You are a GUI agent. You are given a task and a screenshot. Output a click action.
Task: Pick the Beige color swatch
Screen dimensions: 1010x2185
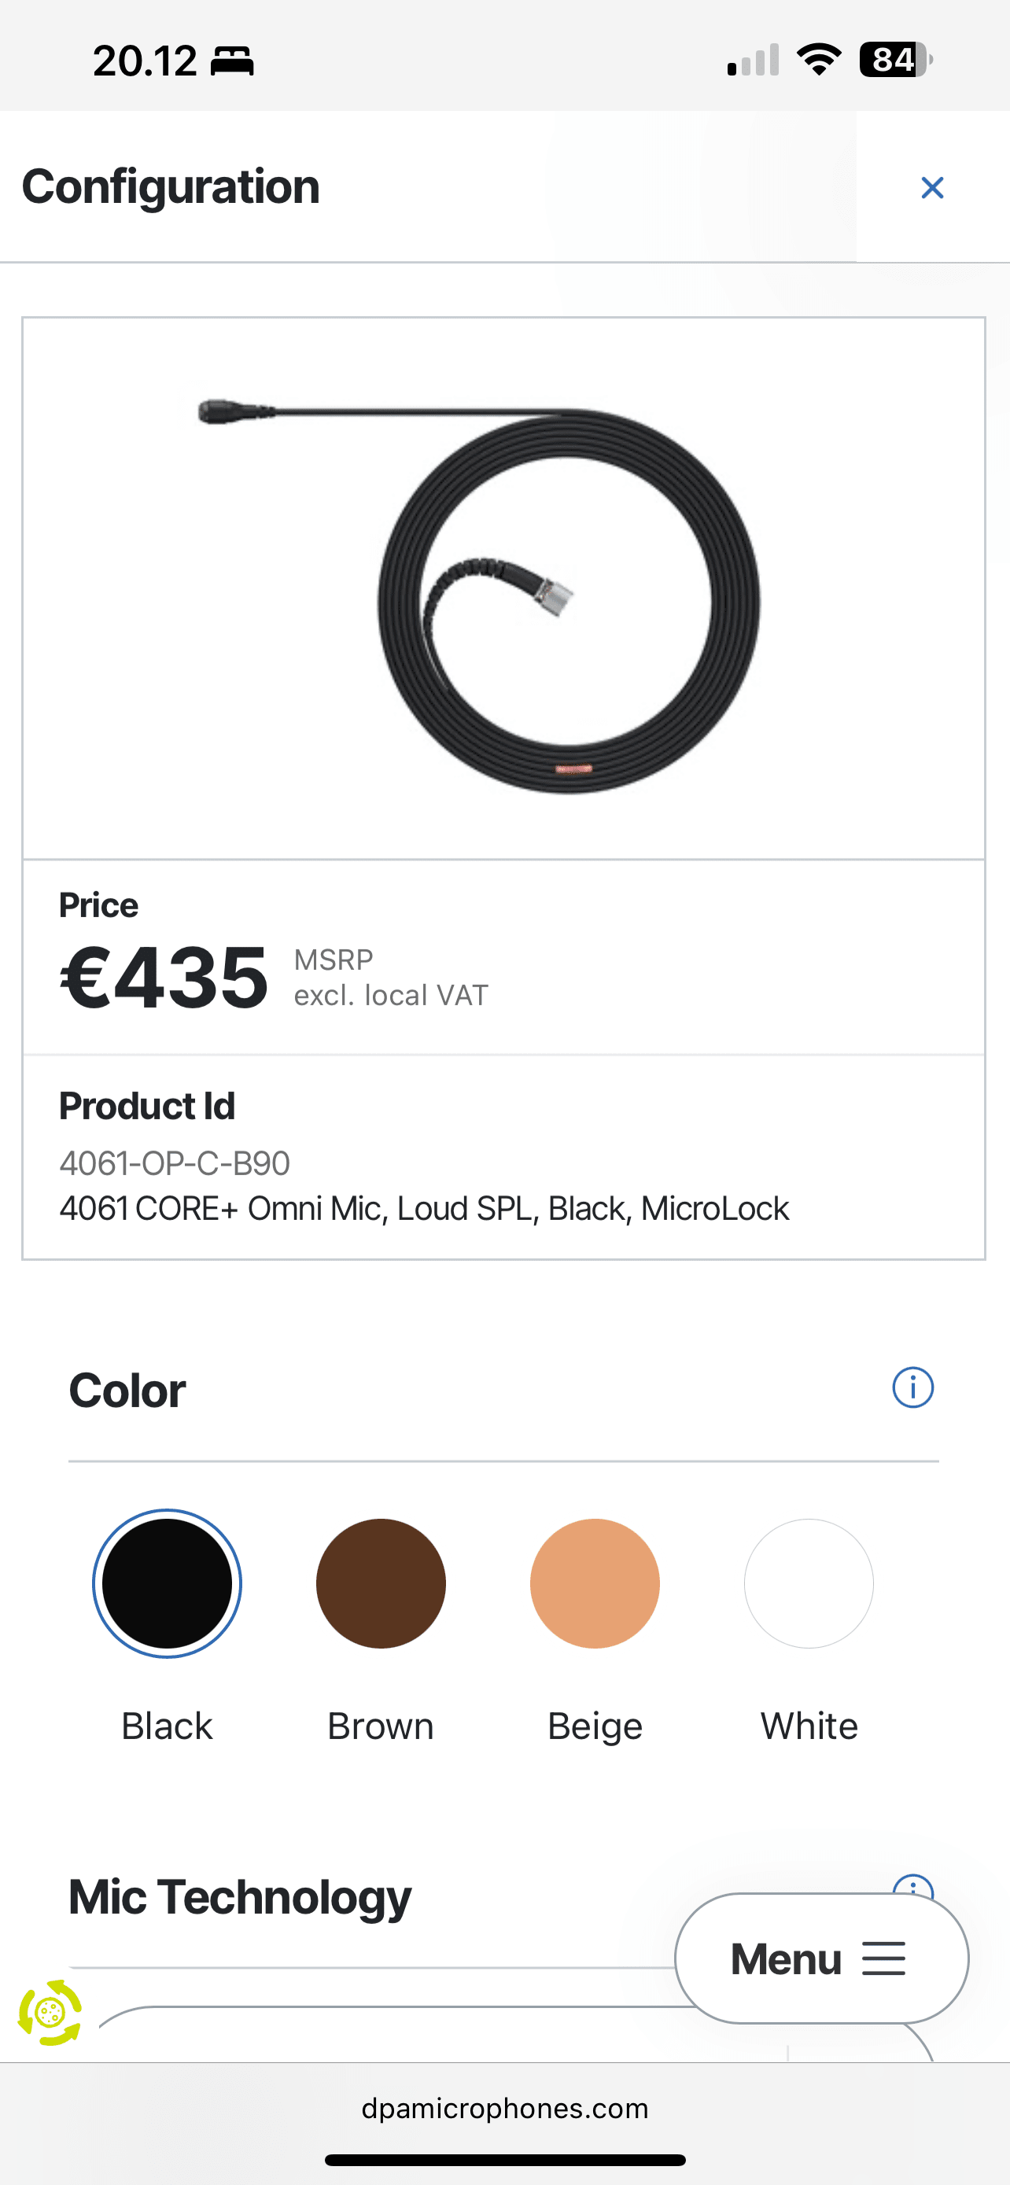[x=595, y=1583]
